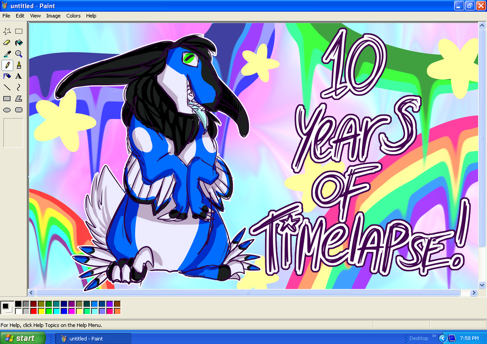Click the horizontal scrollbar right arrow
This screenshot has width=487, height=344.
pos(474,293)
